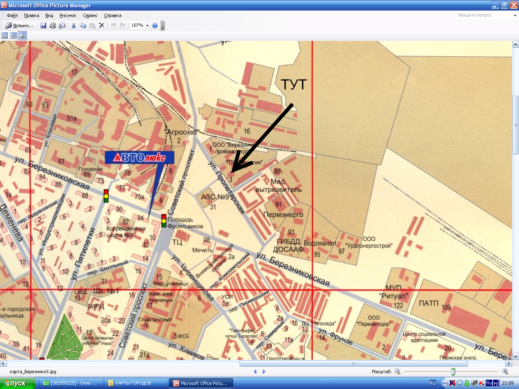The height and width of the screenshot is (389, 519).
Task: Click the Save (floppy disk) icon
Action: pyautogui.click(x=43, y=26)
